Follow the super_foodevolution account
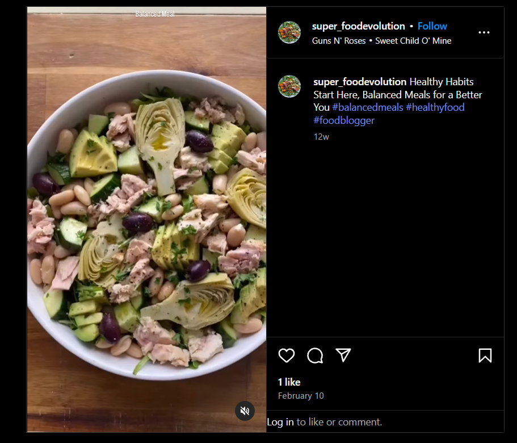The width and height of the screenshot is (517, 443). 432,26
